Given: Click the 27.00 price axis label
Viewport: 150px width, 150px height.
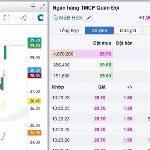Looking at the screenshot, I should coord(35,91).
